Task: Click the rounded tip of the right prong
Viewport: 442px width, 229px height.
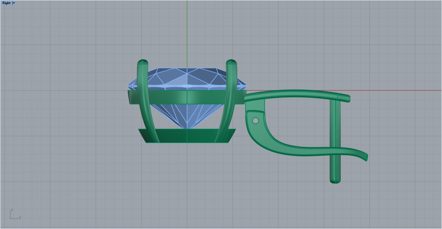Action: click(231, 62)
